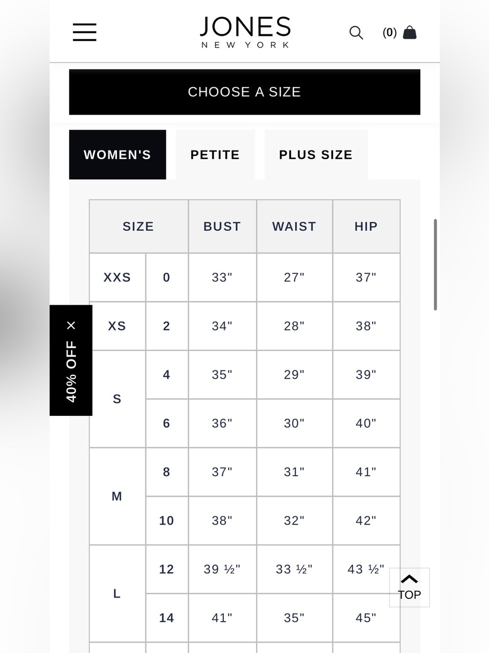Click the CHOOSE A SIZE button
Viewport: 489px width, 653px height.
[244, 92]
